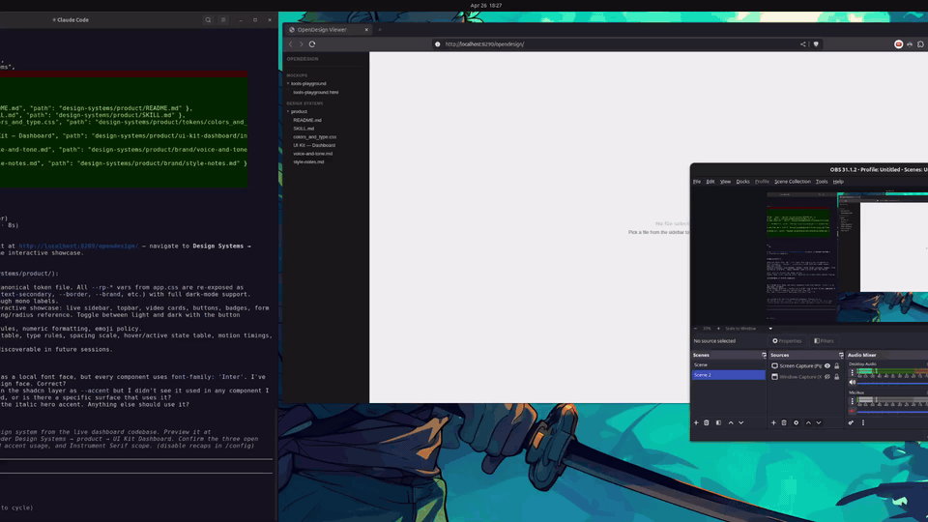Screen dimensions: 928x522
Task: Open Brave shields icon in address bar
Action: click(x=816, y=43)
